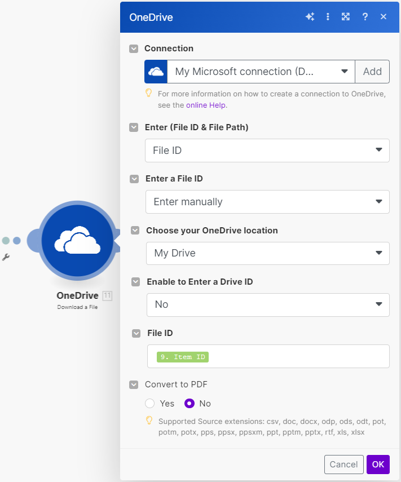Screen dimensions: 401x482
Task: Click the OneDrive panel title text
Action: (151, 17)
